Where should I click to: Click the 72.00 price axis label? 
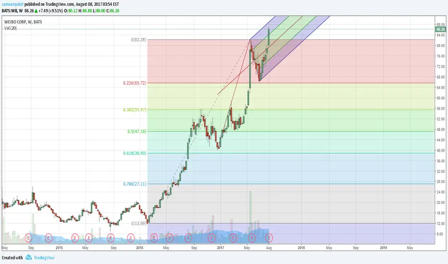point(441,67)
